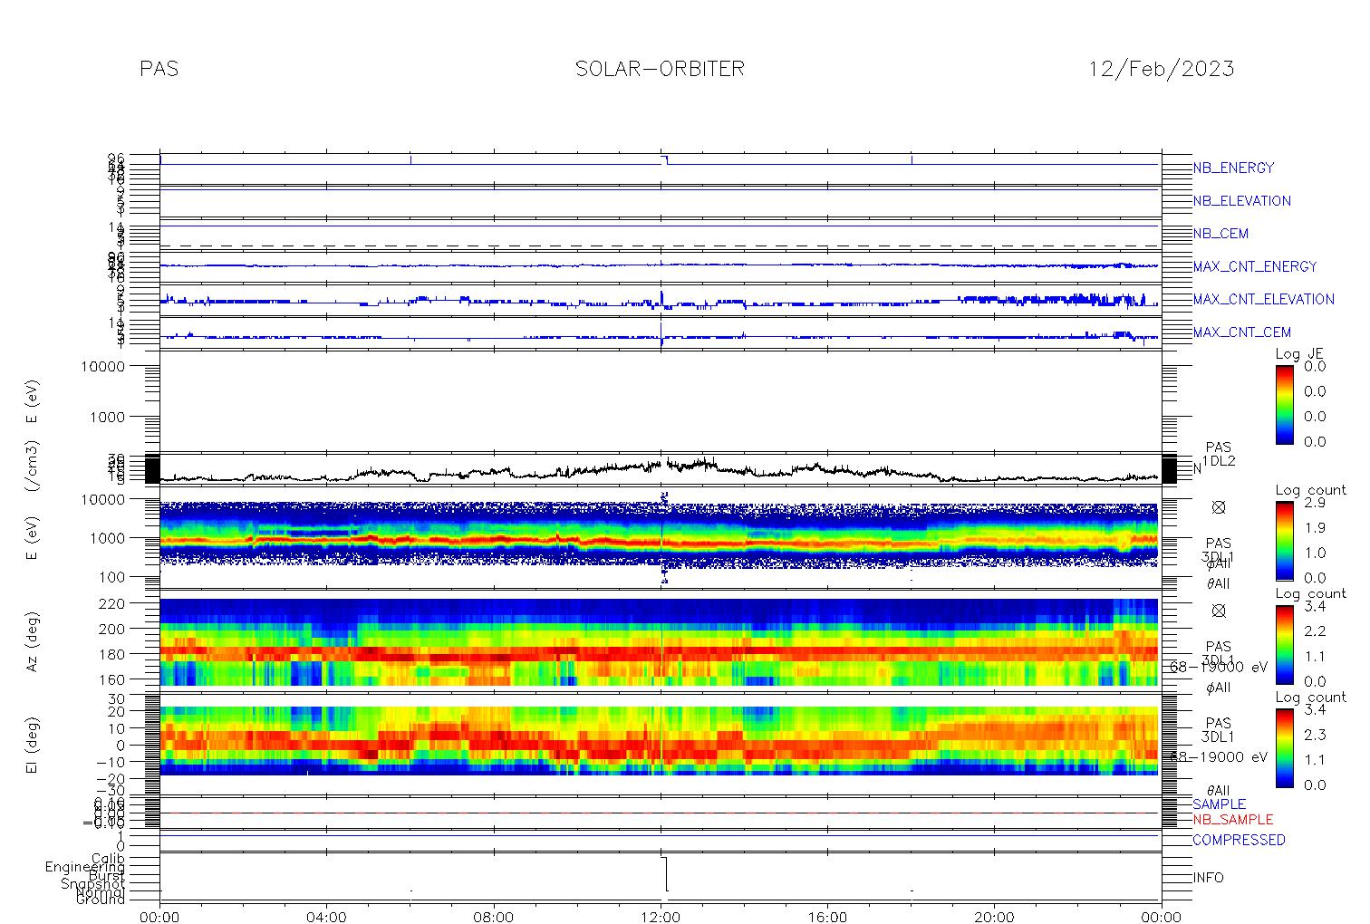
Task: Click the blue SAMPLE label
Action: coord(1219,804)
